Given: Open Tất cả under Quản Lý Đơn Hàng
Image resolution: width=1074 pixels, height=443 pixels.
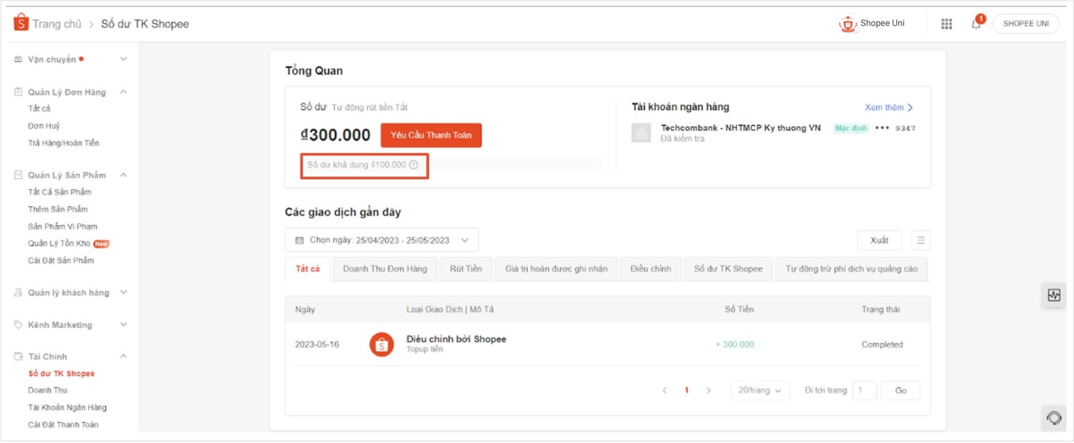Looking at the screenshot, I should pyautogui.click(x=39, y=109).
